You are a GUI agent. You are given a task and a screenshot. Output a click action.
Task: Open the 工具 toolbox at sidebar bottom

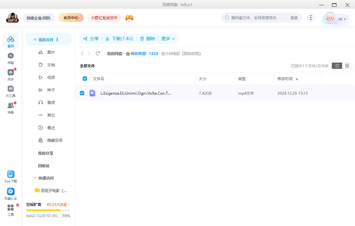pyautogui.click(x=10, y=209)
